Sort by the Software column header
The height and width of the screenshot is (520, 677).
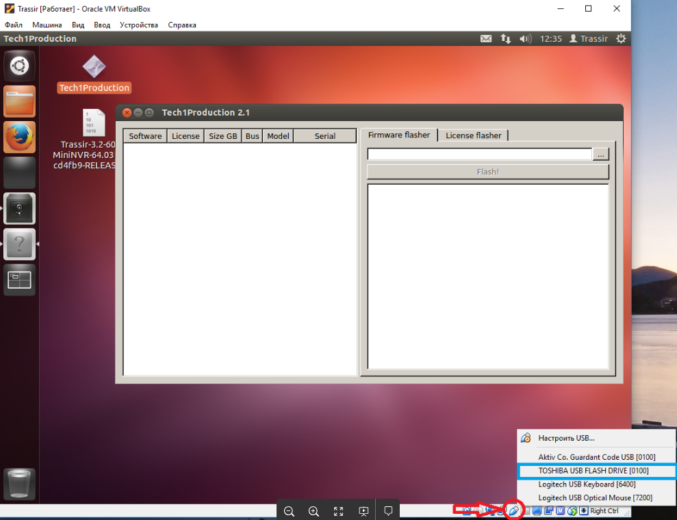145,136
